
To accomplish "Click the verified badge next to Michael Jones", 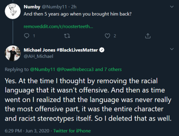I will (102, 50).
